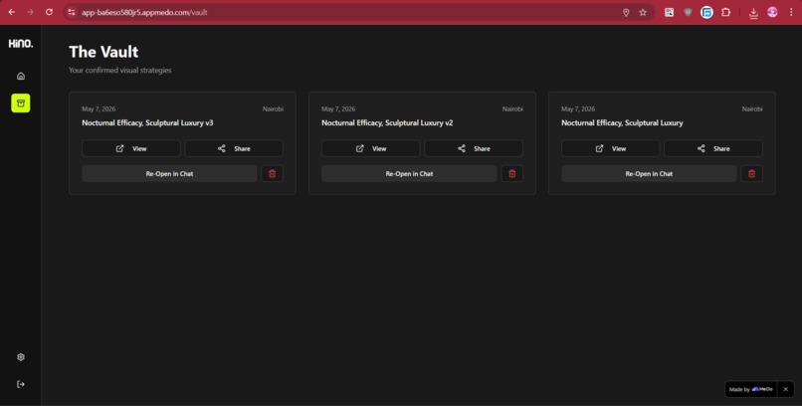This screenshot has width=802, height=406.
Task: Open settings gear in sidebar
Action: 21,357
